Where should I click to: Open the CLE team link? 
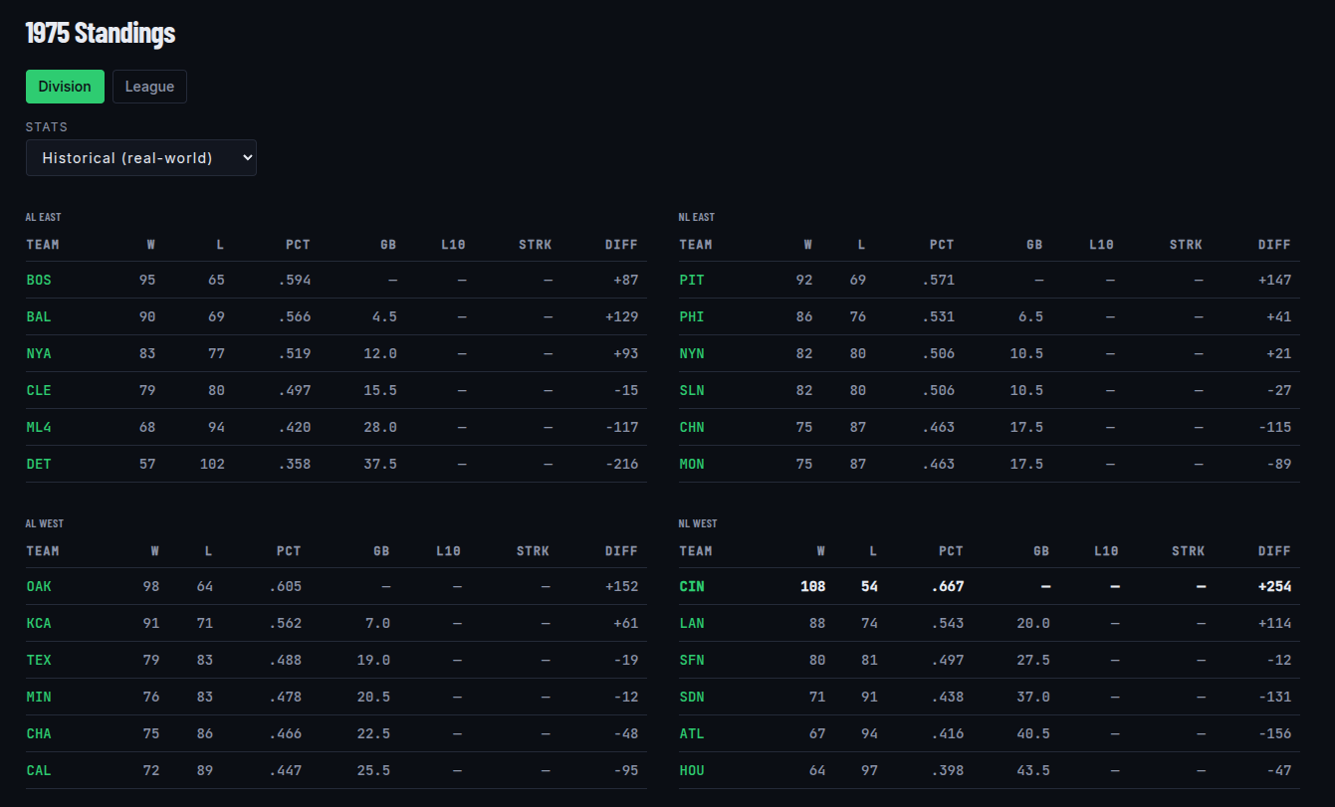tap(39, 391)
